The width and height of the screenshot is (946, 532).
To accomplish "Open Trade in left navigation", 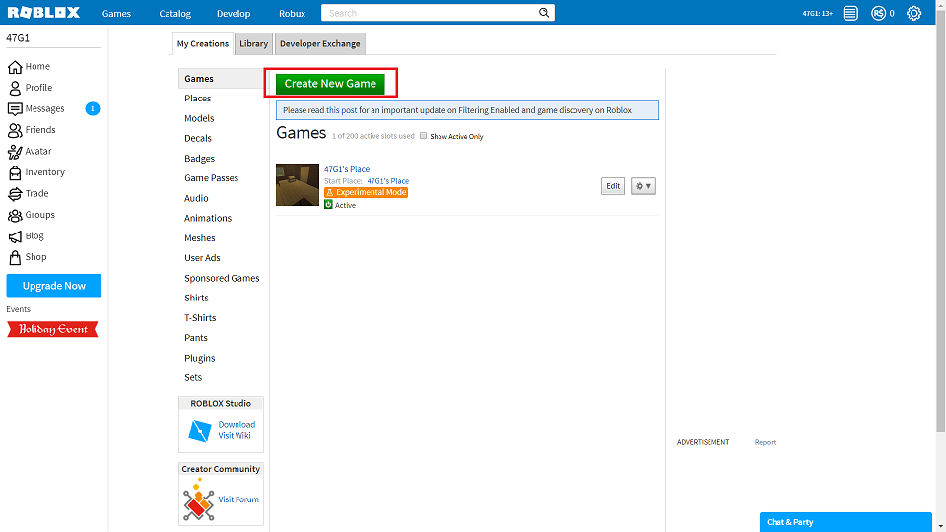I will pos(29,193).
